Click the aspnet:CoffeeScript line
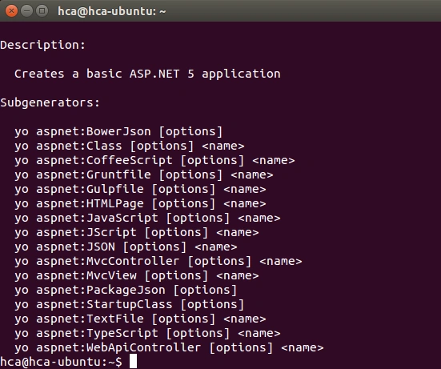Image resolution: width=441 pixels, height=369 pixels. [154, 161]
